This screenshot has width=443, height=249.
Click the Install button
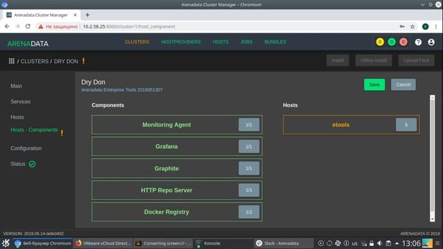click(338, 60)
